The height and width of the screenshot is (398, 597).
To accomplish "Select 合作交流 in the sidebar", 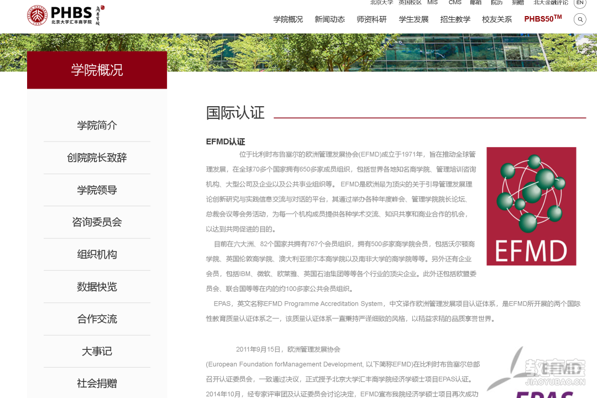I will [x=97, y=319].
